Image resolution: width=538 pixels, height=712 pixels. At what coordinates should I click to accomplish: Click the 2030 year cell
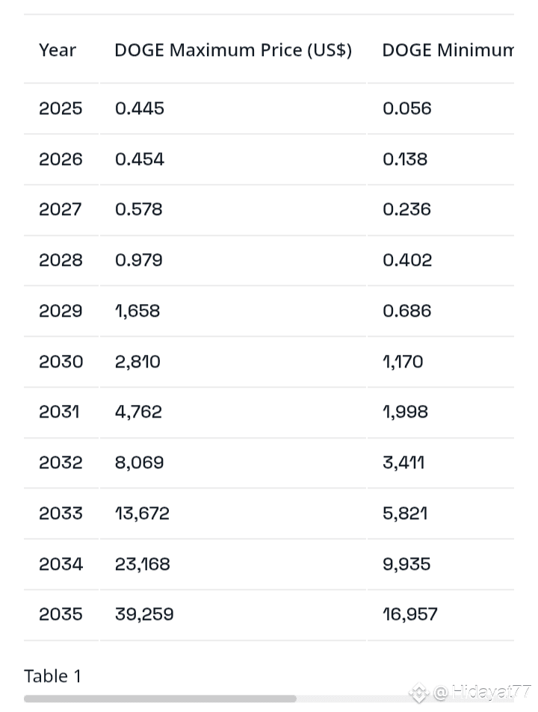tap(61, 362)
